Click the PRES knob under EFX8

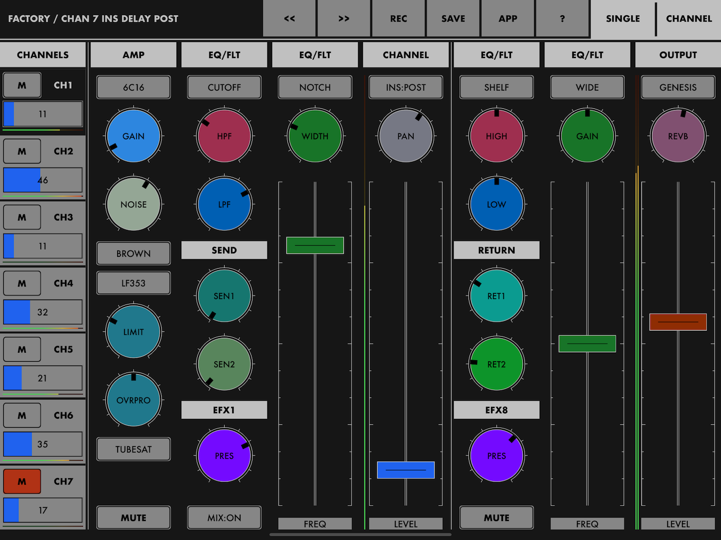pos(497,456)
